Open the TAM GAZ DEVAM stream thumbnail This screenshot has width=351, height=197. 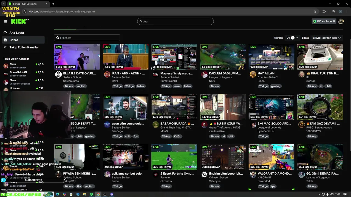(x=320, y=107)
